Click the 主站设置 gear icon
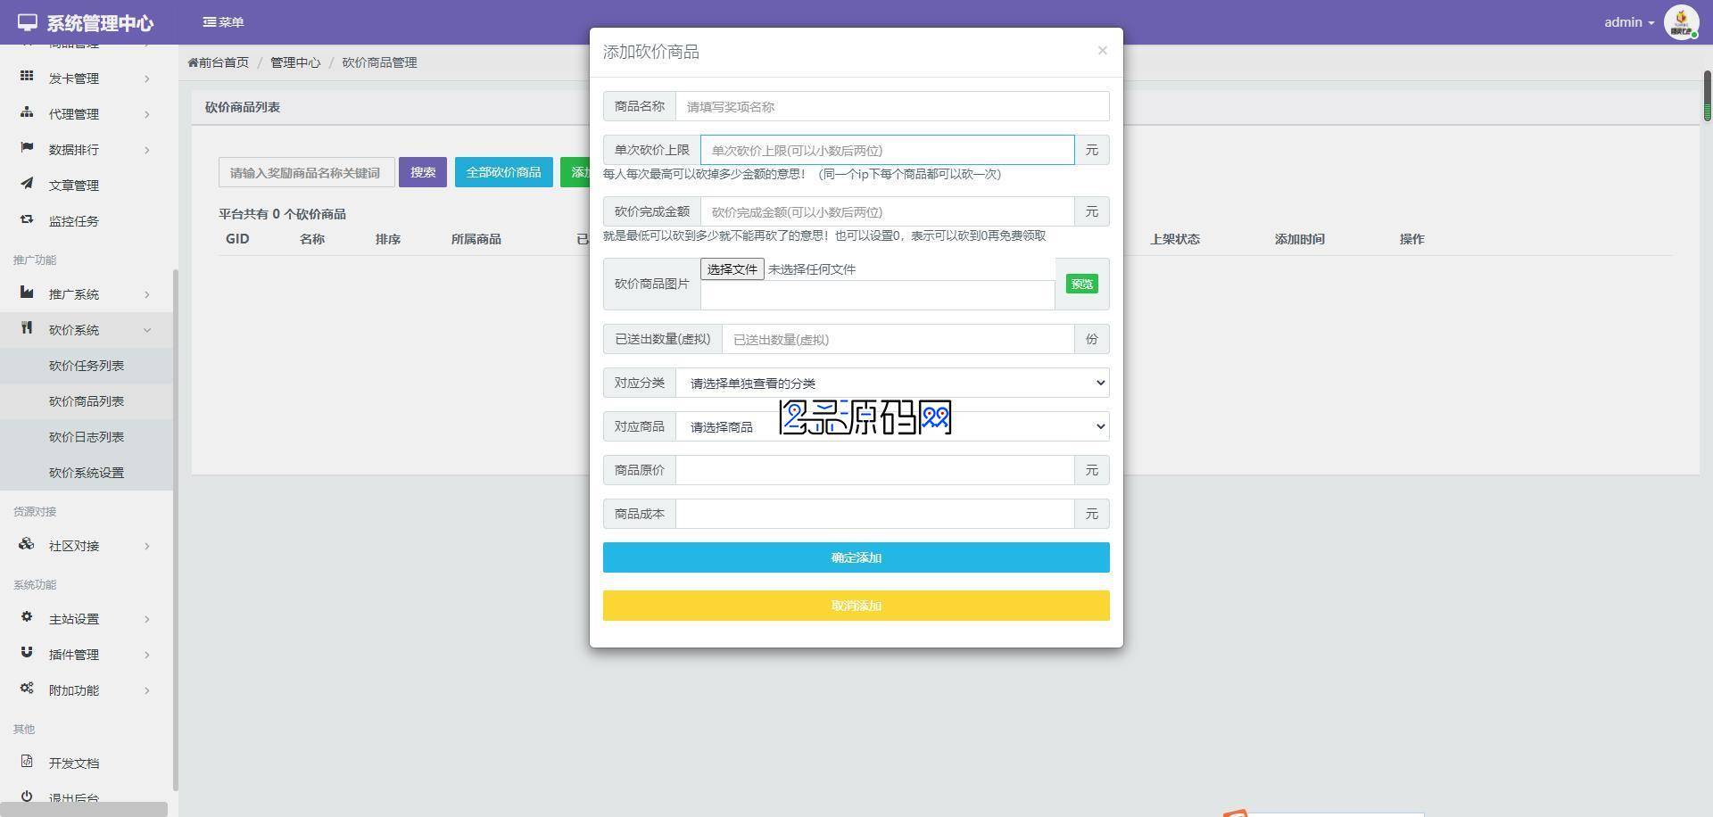 pos(27,617)
